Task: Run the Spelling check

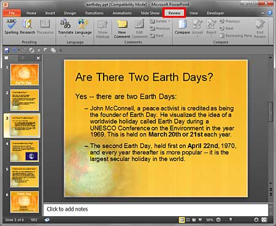Action: tap(12, 26)
